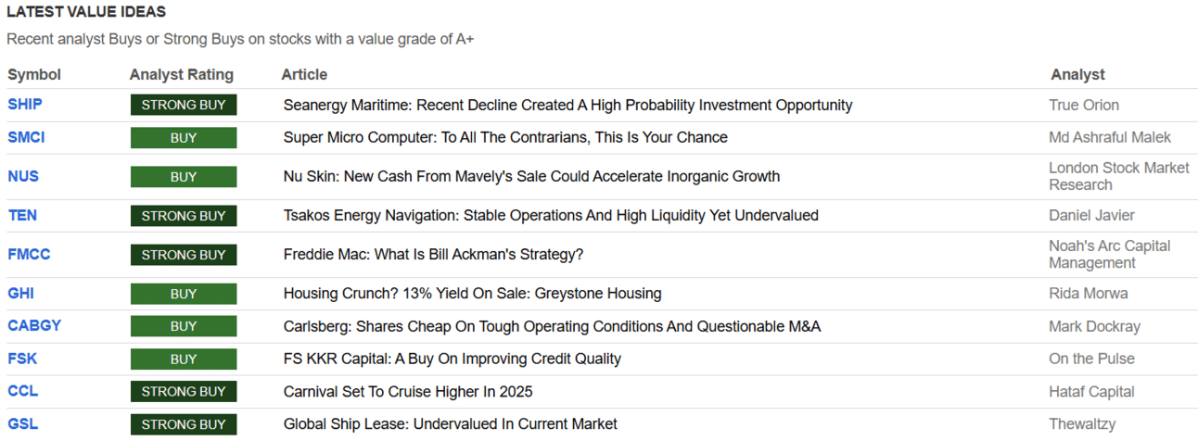Viewport: 1198px width, 441px height.
Task: Click the SMCI stock symbol
Action: click(26, 137)
